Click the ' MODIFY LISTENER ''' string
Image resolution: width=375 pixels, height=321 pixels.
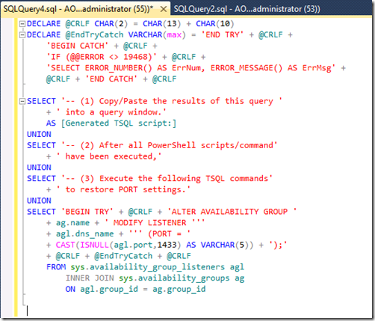click(x=155, y=222)
